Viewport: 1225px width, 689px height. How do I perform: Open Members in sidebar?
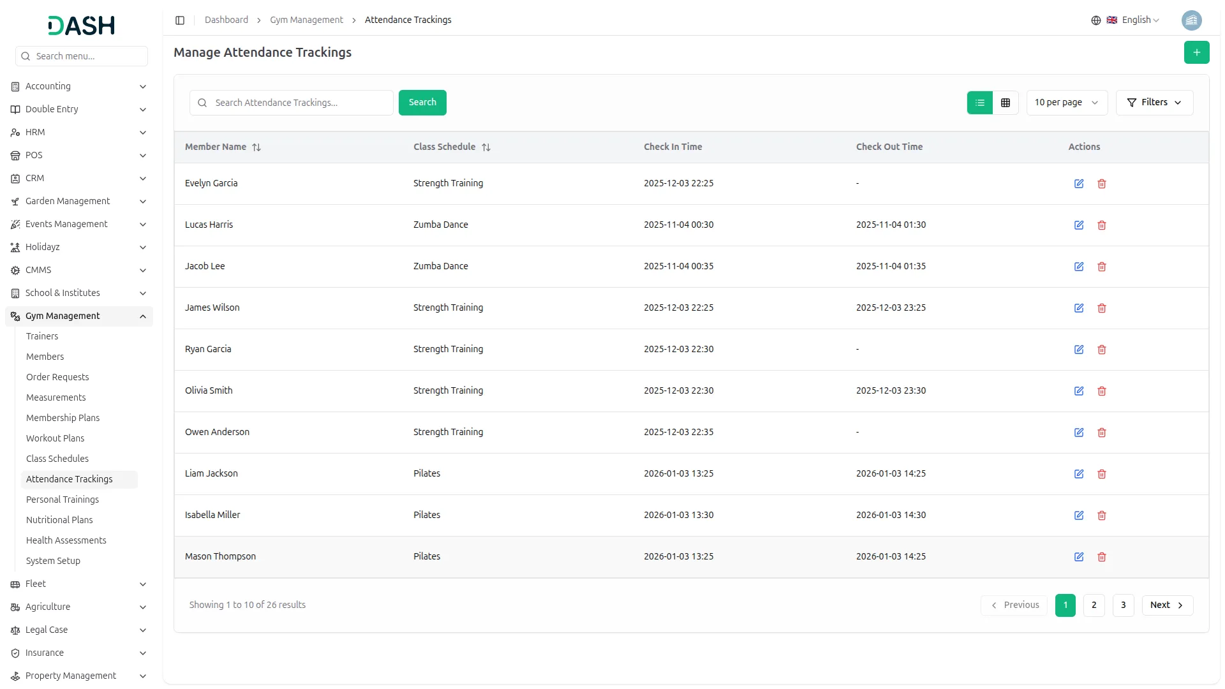(45, 357)
